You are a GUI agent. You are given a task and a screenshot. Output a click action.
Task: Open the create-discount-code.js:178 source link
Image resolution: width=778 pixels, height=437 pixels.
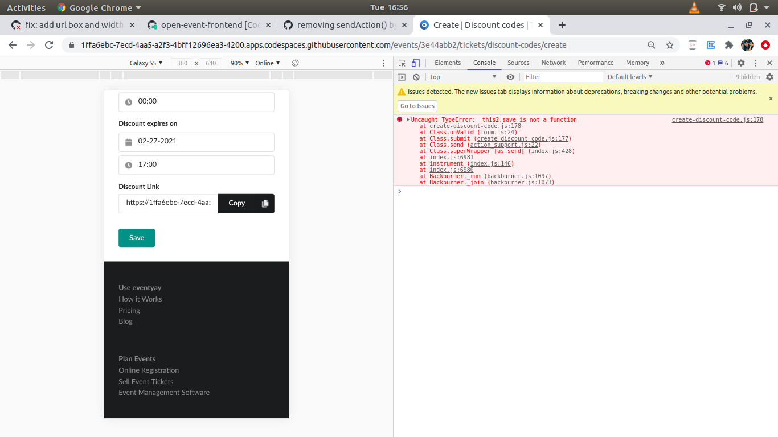pyautogui.click(x=717, y=119)
